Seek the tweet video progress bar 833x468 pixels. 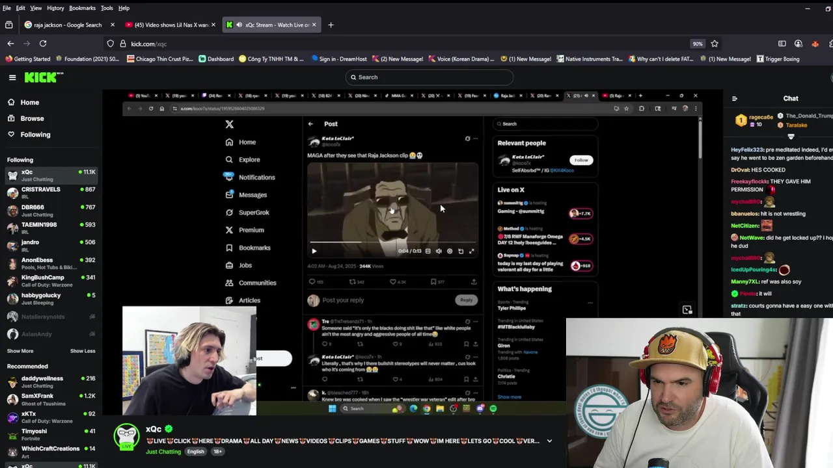tap(393, 242)
